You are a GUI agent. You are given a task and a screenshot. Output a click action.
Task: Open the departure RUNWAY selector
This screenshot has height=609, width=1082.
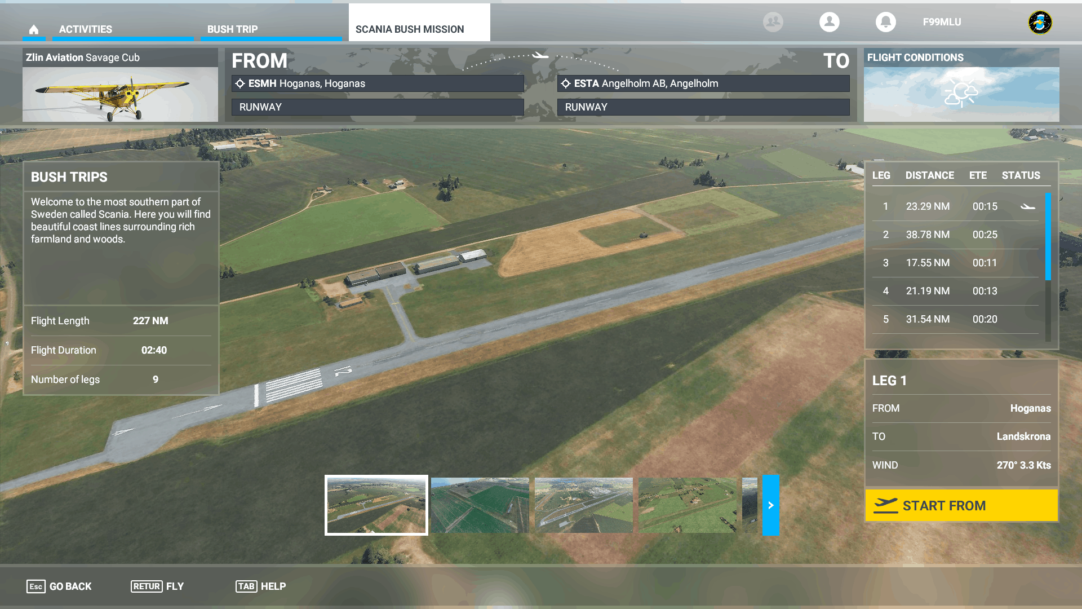click(x=378, y=107)
